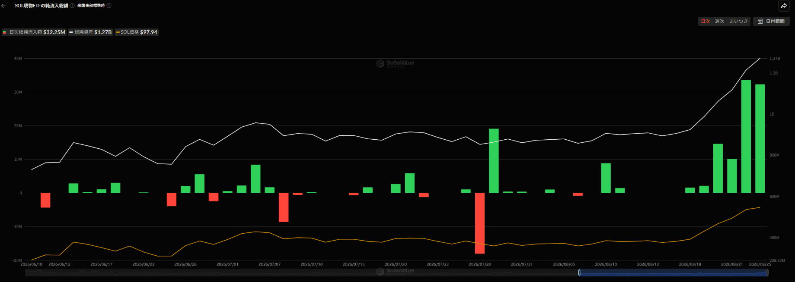Click info icon next to 米国東部標準時
This screenshot has width=795, height=282.
(109, 6)
